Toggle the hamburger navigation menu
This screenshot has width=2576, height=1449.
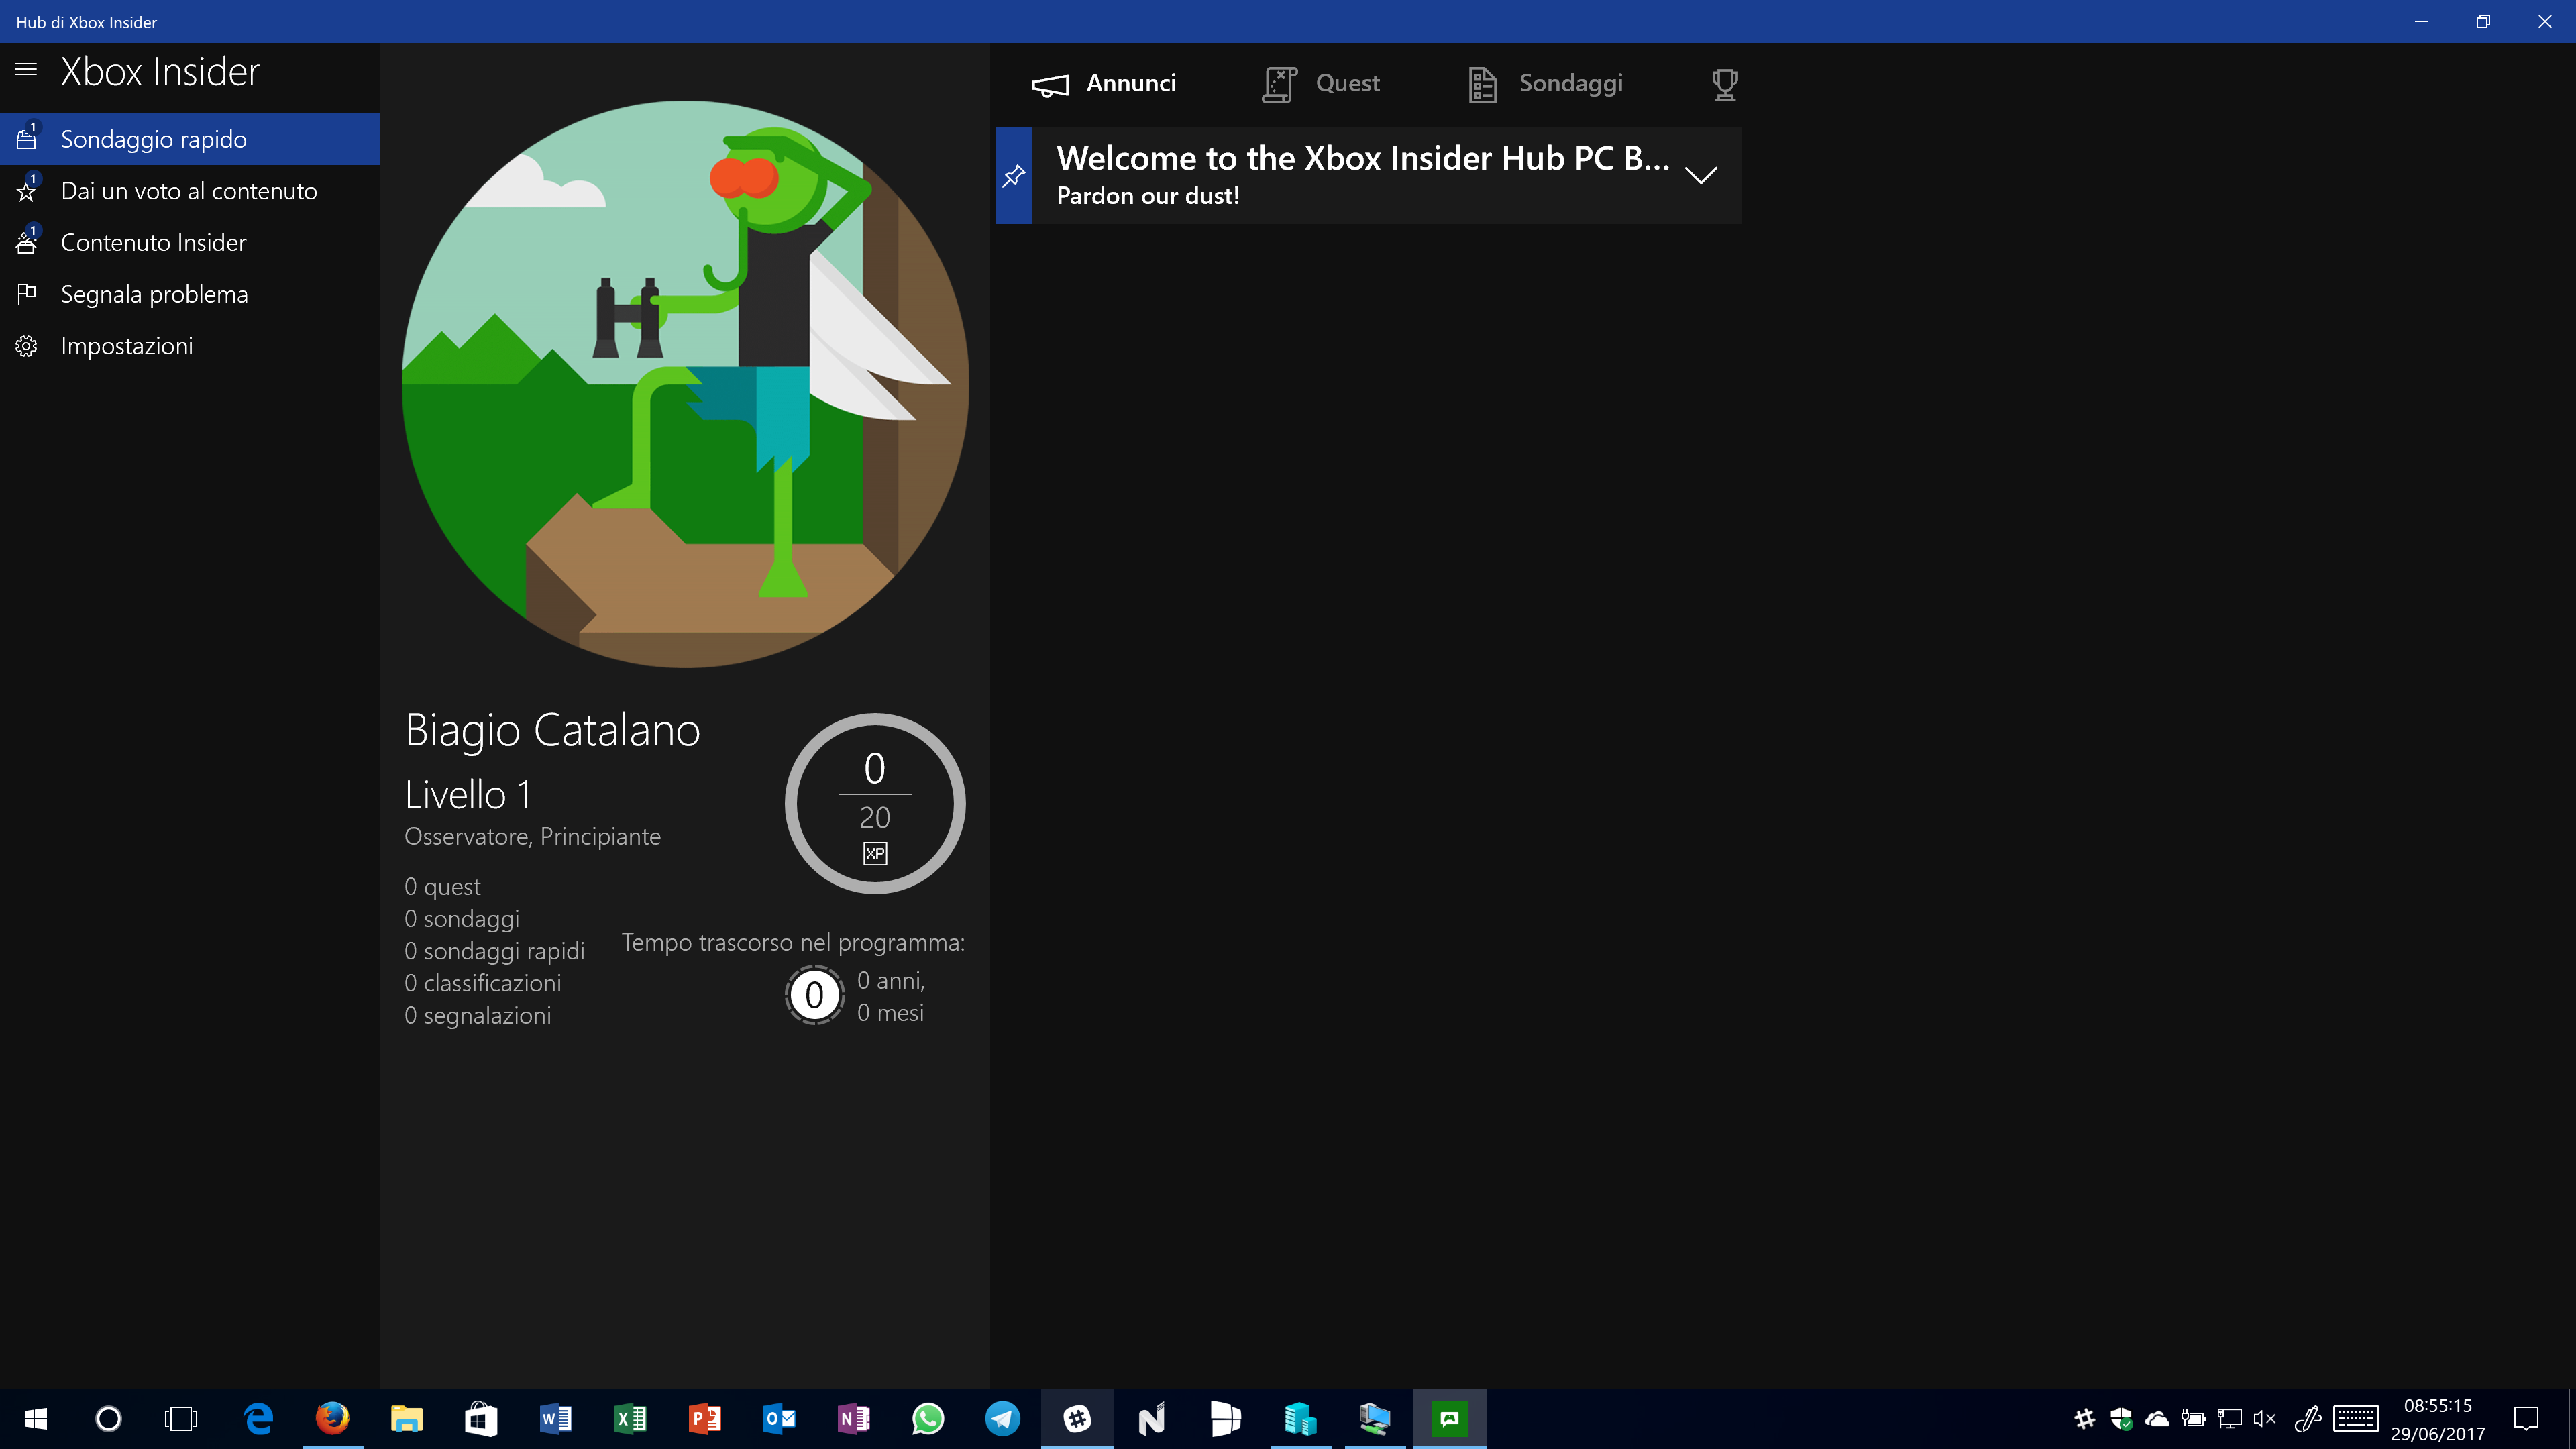pos(26,70)
